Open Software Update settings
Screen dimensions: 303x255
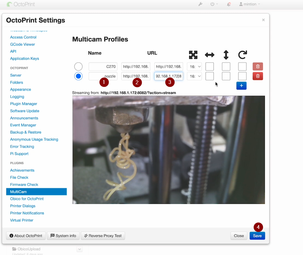click(x=24, y=111)
